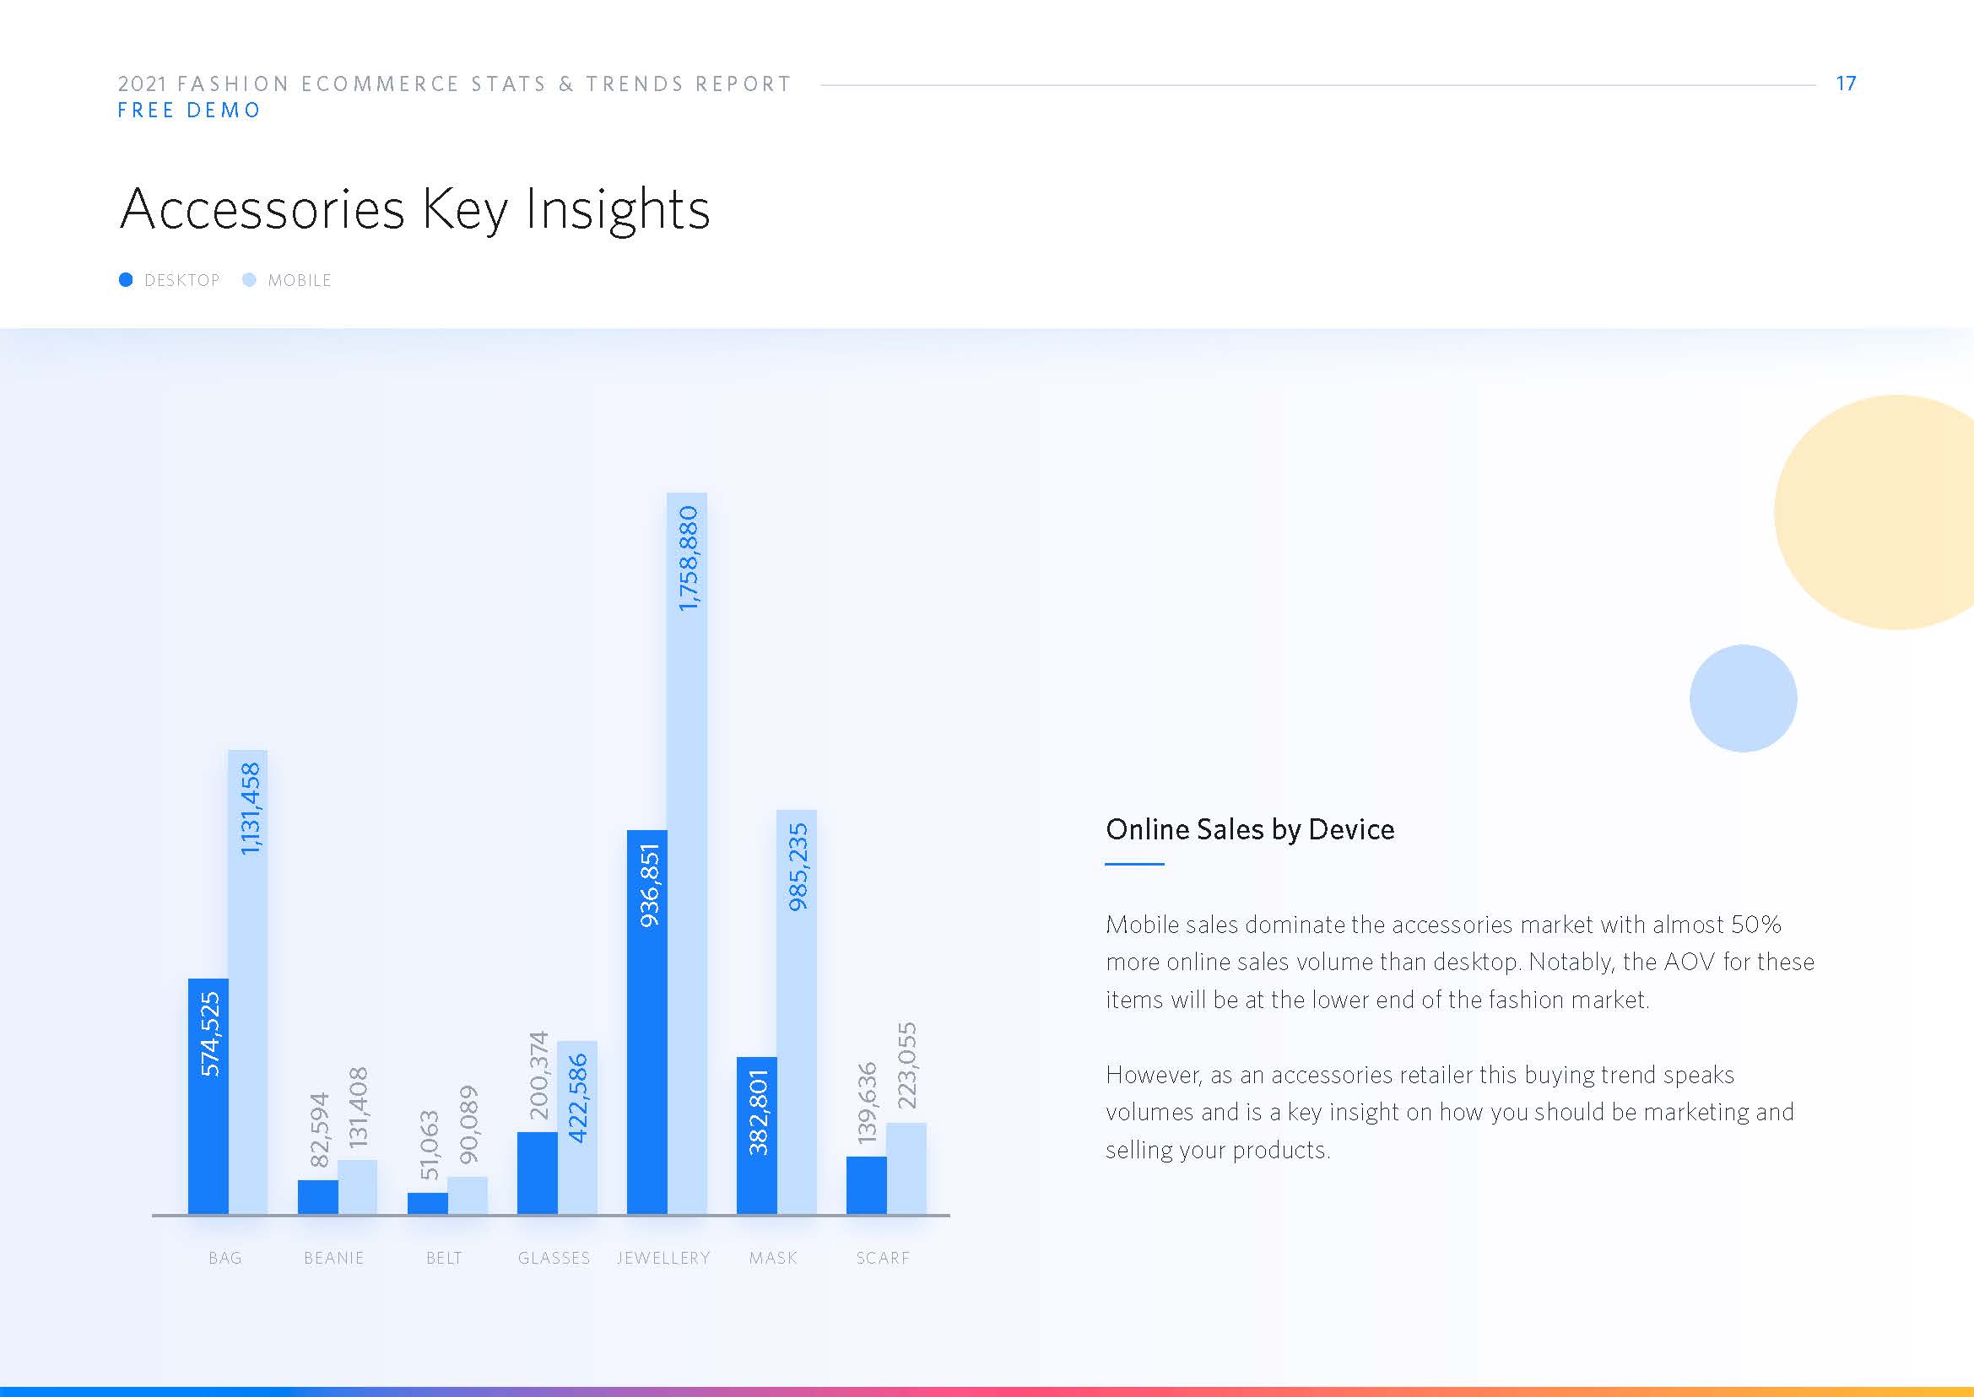Viewport: 1974px width, 1397px height.
Task: Click the Beanie axis label
Action: (334, 1258)
